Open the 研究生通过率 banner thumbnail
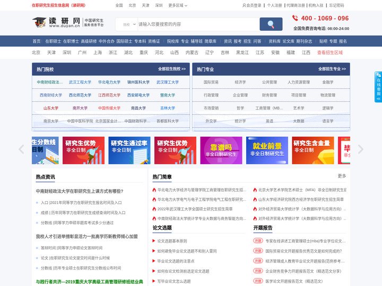This screenshot has width=382, height=286. point(129,150)
